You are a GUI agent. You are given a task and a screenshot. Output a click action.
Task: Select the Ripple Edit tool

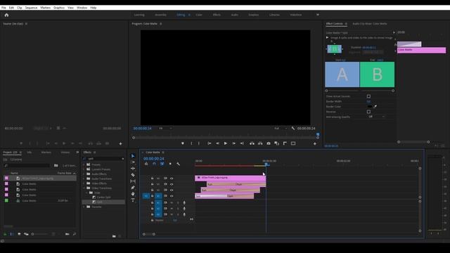tap(133, 169)
